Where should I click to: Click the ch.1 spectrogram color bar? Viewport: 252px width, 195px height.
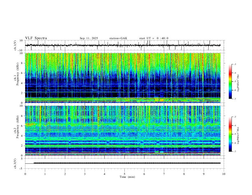click(230, 82)
